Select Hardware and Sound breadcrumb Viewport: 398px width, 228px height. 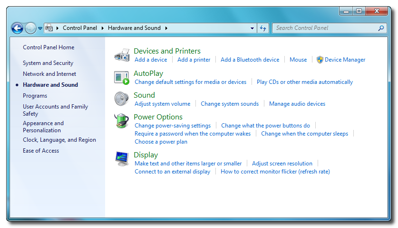click(134, 28)
